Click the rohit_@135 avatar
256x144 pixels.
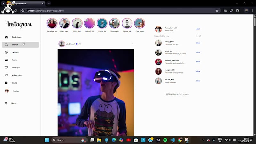tap(158, 43)
